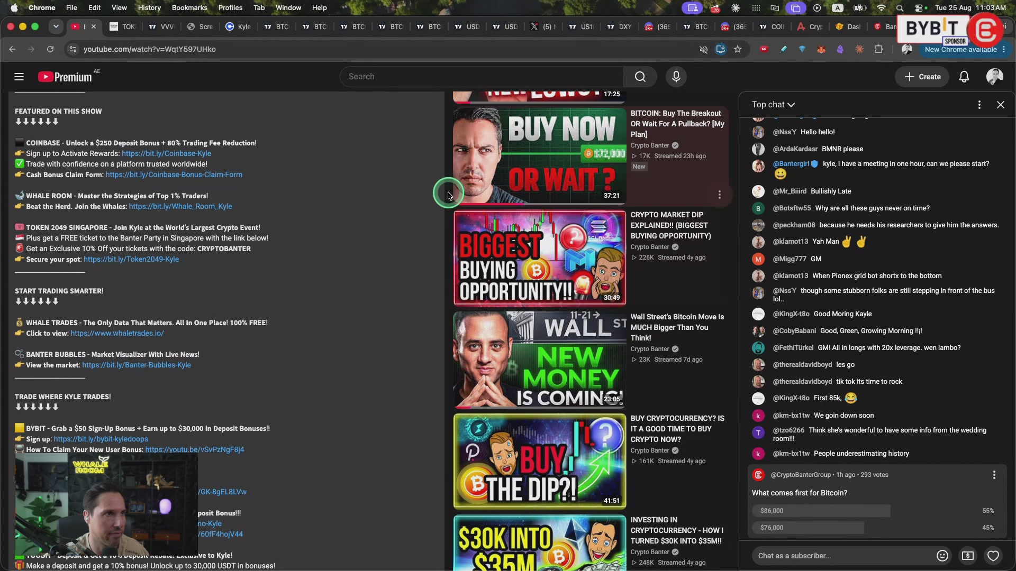Reload the page
1016x571 pixels.
coord(50,49)
